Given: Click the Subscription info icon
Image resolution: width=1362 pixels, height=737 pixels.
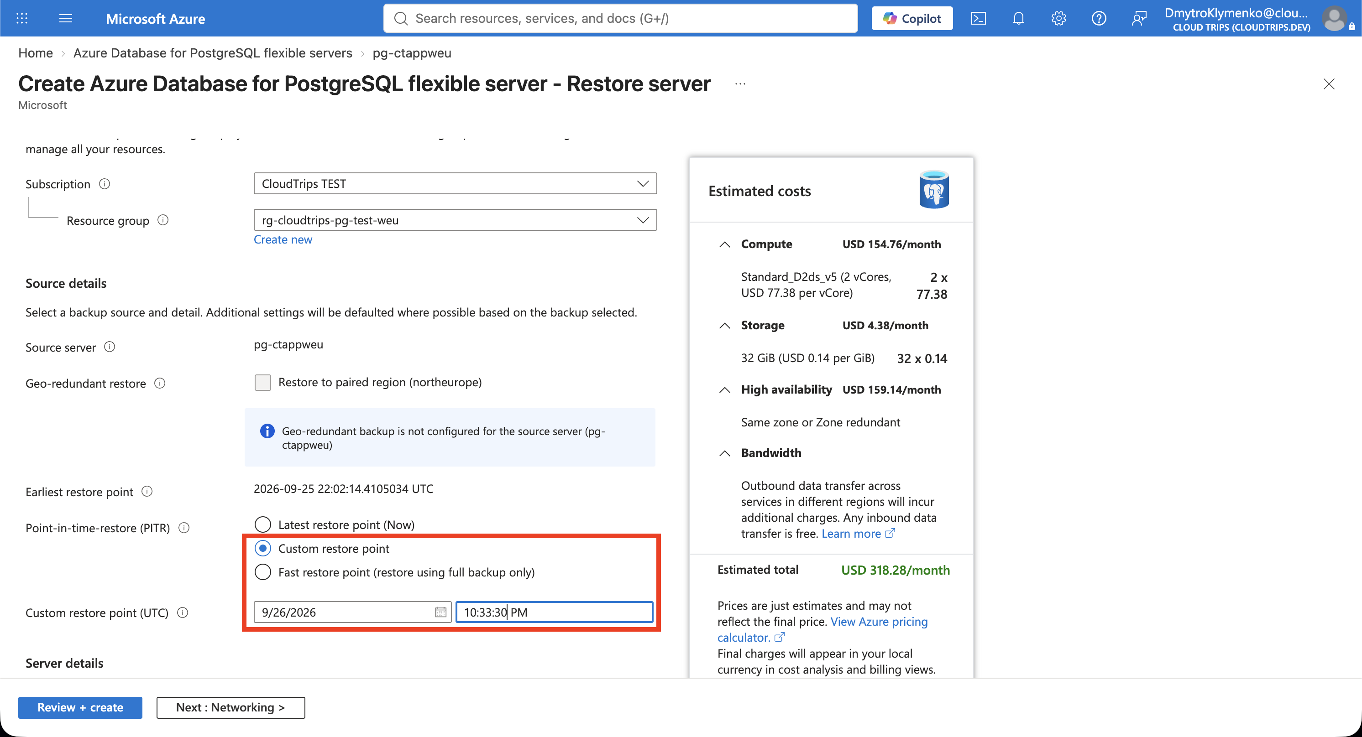Looking at the screenshot, I should click(x=105, y=184).
